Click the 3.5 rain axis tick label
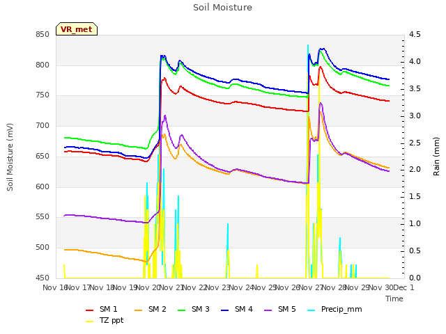The height and width of the screenshot is (334, 446). 415,88
